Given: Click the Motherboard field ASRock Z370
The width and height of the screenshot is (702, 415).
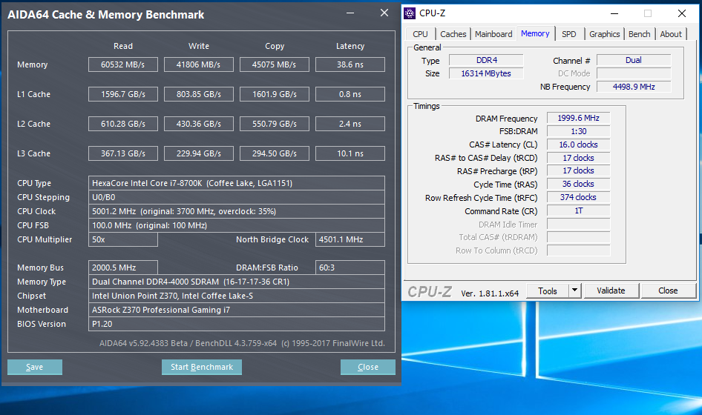Looking at the screenshot, I should [x=237, y=310].
